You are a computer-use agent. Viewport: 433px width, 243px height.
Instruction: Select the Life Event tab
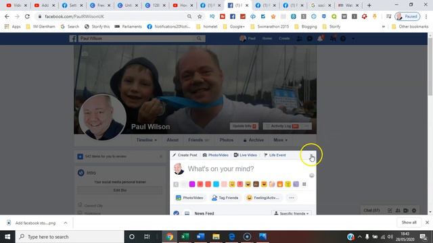click(x=275, y=155)
